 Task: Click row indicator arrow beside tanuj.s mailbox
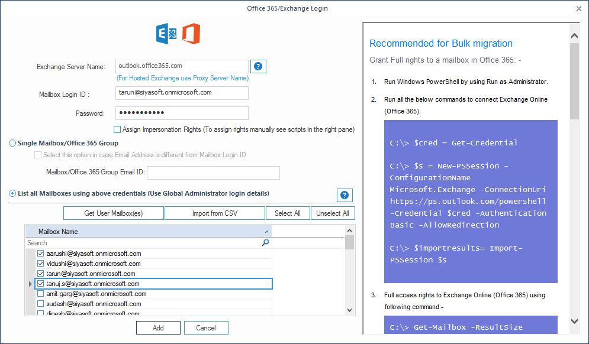pyautogui.click(x=30, y=284)
